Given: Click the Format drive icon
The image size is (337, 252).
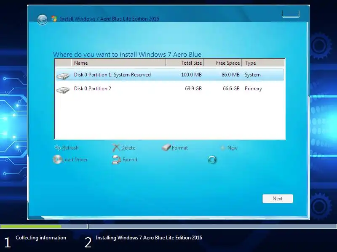Looking at the screenshot, I should (x=166, y=147).
